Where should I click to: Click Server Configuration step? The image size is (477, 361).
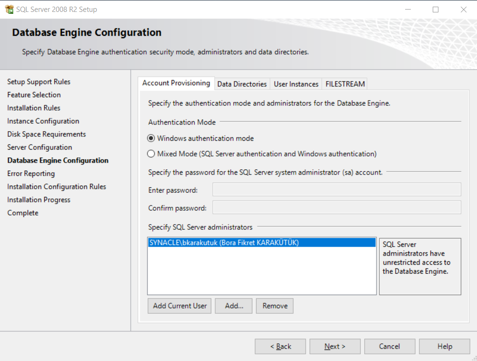tap(40, 147)
